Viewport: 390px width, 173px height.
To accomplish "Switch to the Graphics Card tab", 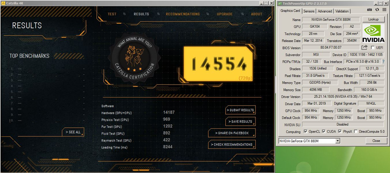I will (290, 11).
